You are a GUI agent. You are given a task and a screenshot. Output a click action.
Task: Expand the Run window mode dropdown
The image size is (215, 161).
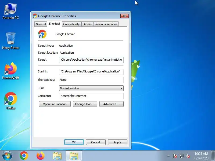click(x=91, y=88)
